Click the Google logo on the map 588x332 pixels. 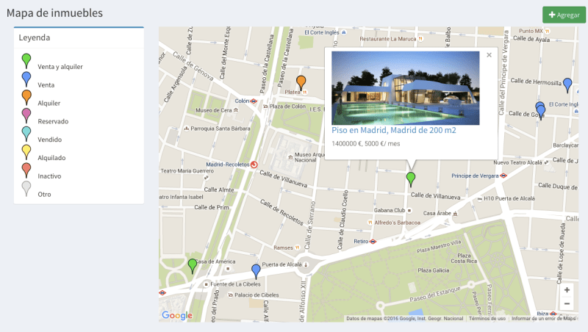(x=176, y=316)
